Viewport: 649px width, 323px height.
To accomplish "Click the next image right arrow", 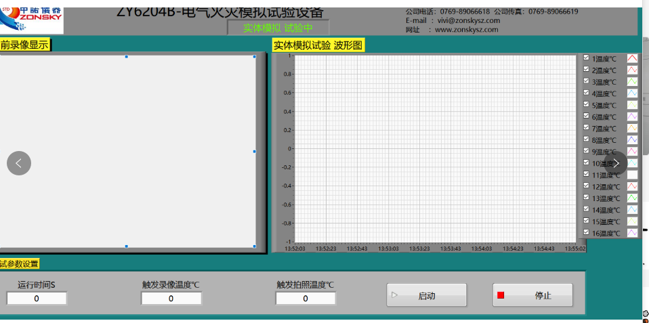I will pyautogui.click(x=616, y=163).
